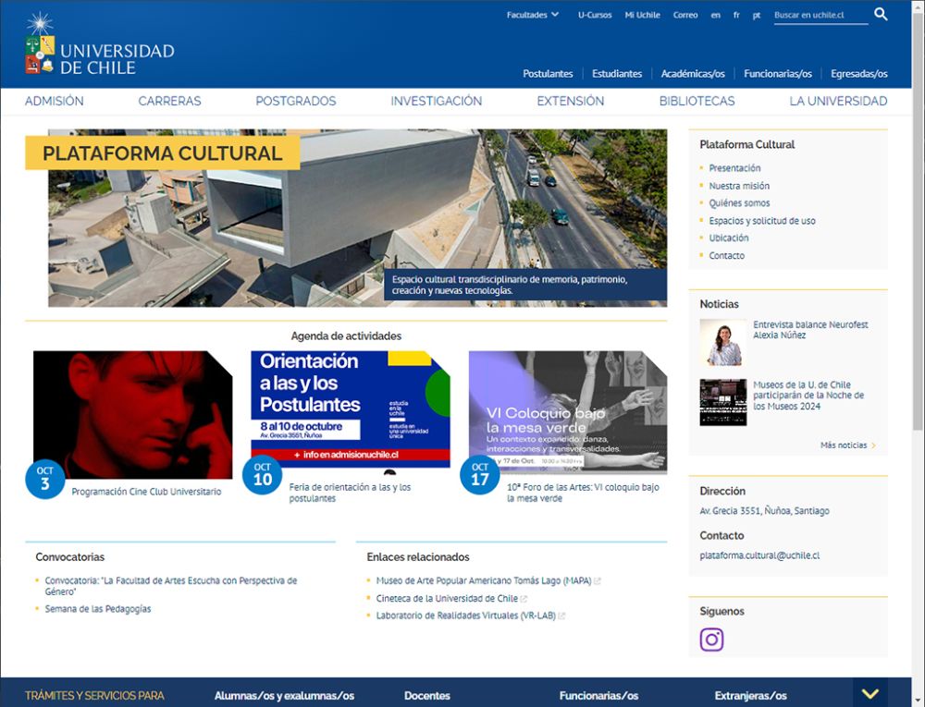Switch to the Docentes section at bottom

[426, 695]
